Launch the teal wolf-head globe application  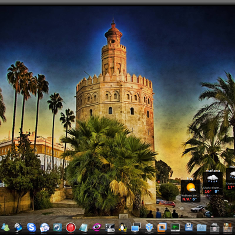[x=58, y=227]
